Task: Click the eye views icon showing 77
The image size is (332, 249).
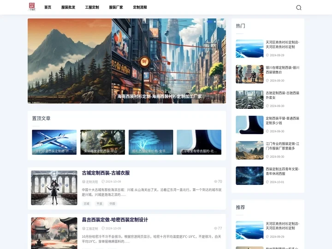Action: click(x=215, y=228)
